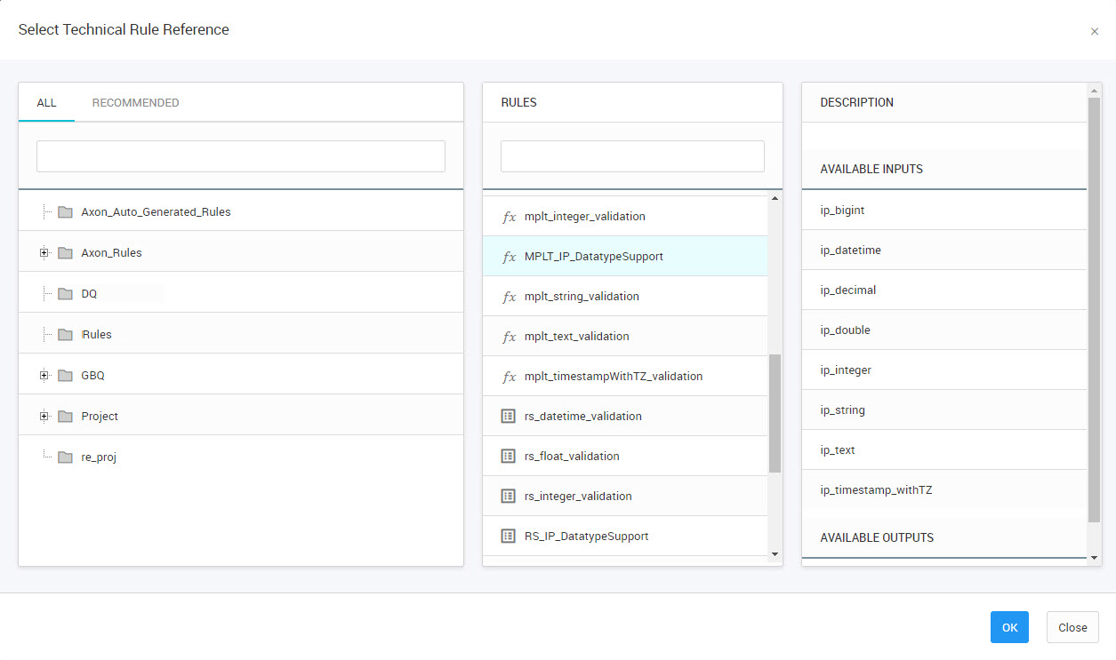The width and height of the screenshot is (1116, 660).
Task: Focus the RULES search input field
Action: tap(632, 156)
